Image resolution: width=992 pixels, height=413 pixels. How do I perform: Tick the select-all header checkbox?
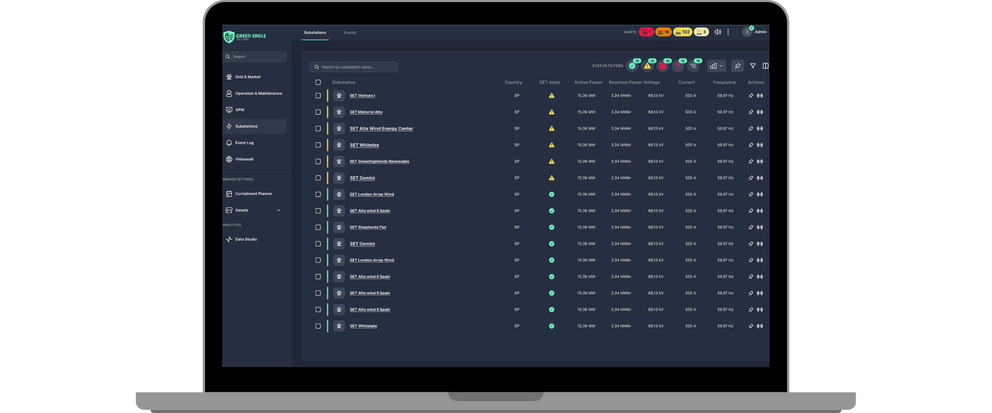pyautogui.click(x=318, y=82)
